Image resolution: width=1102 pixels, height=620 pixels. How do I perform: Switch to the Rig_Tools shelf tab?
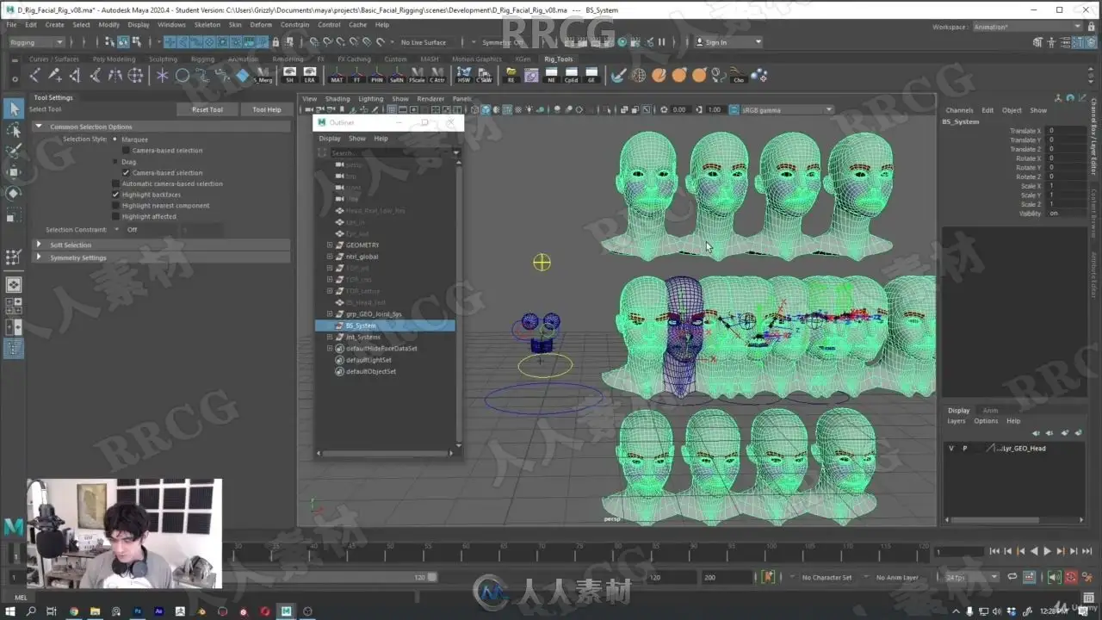(558, 59)
